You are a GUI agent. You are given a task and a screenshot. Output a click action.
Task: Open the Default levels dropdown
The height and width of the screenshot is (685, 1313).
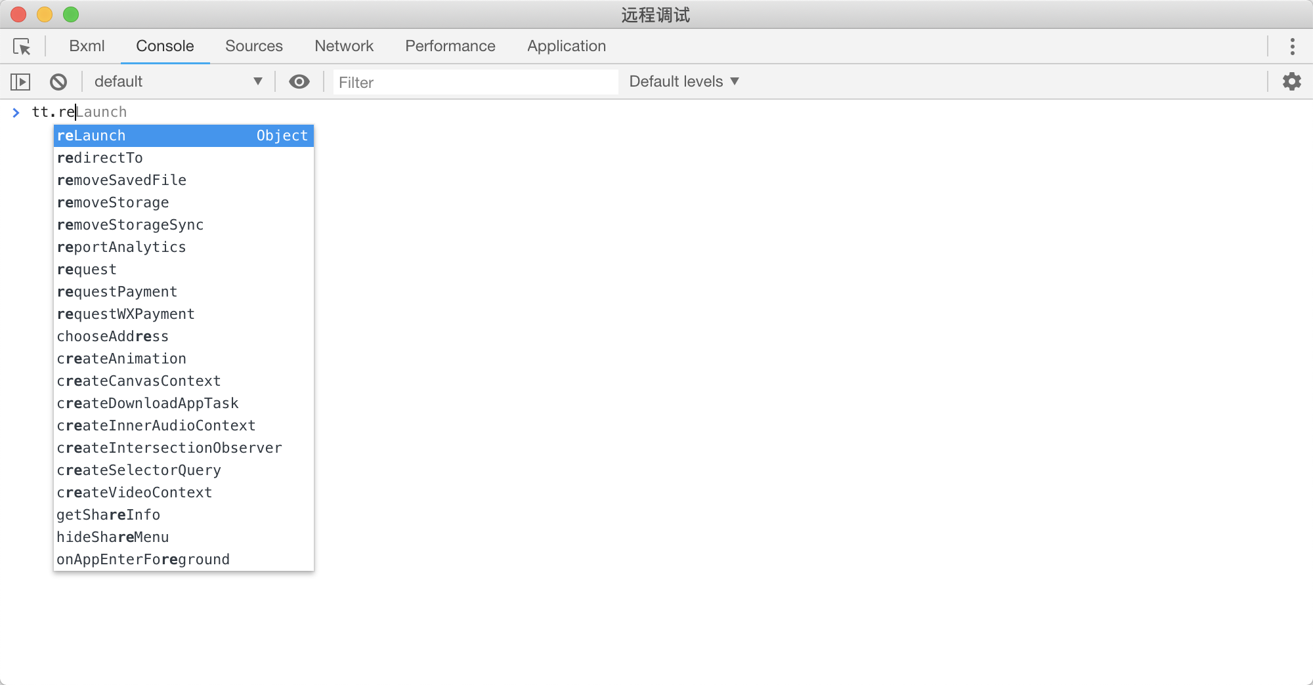683,82
